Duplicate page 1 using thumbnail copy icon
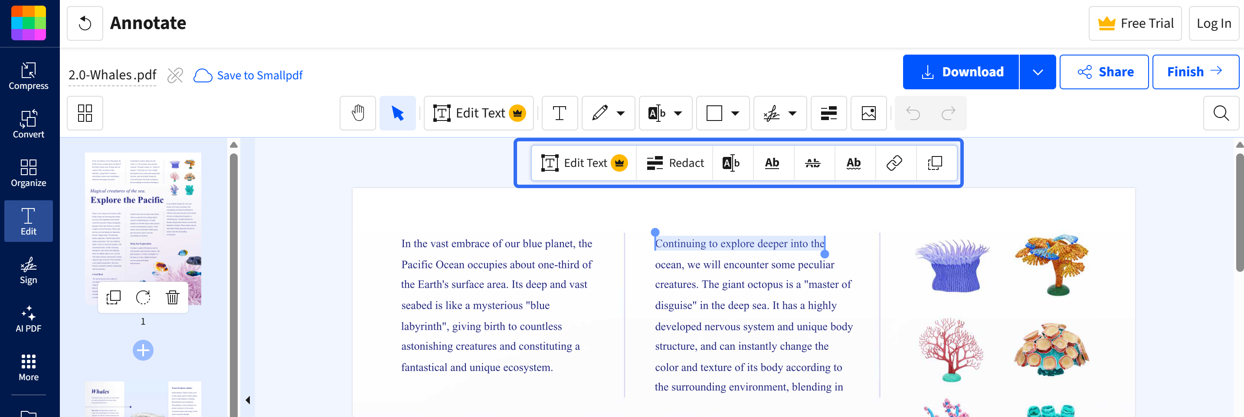This screenshot has width=1244, height=417. coord(114,297)
